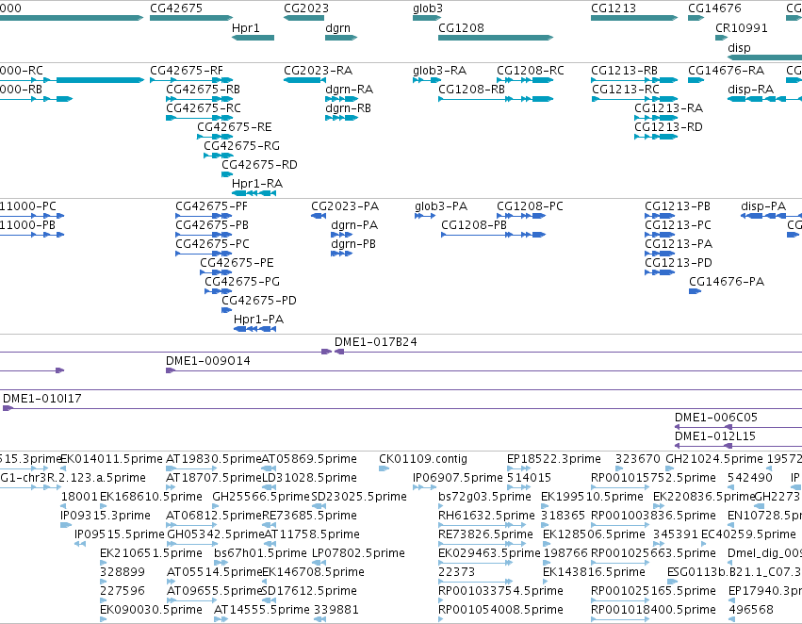Open the CR10991 gene label
Viewport: 802px width, 624px height.
click(x=741, y=27)
